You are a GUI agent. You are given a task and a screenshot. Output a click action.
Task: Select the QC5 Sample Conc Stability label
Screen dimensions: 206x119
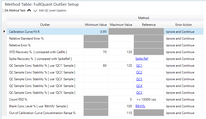click(42, 93)
